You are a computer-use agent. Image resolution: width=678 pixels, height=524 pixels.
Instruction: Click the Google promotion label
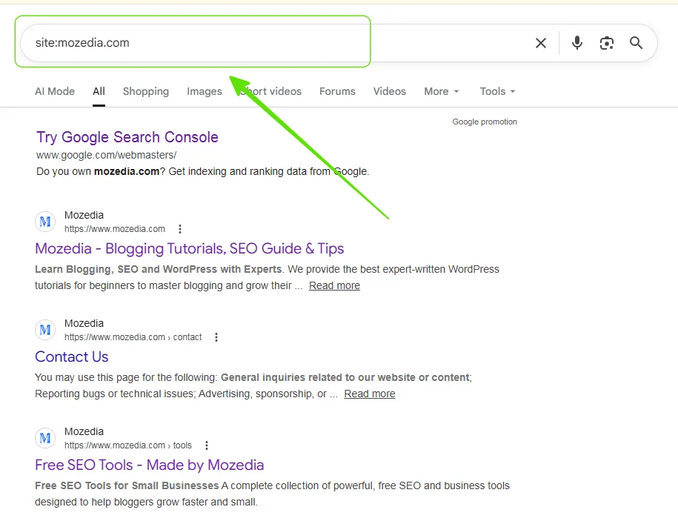pos(485,122)
